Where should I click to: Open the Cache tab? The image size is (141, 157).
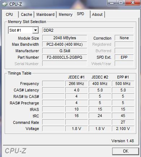point(26,14)
